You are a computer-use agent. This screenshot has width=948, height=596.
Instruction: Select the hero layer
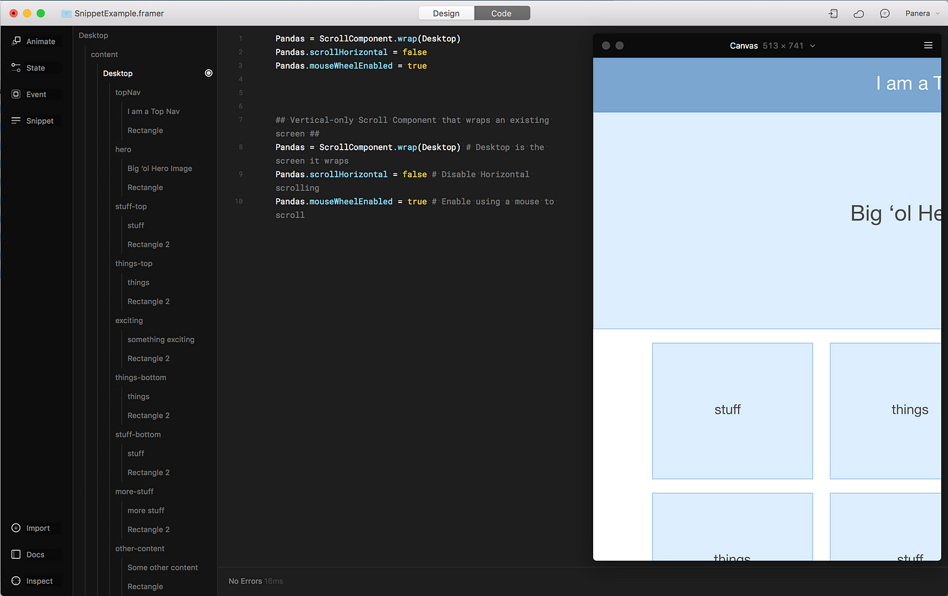pyautogui.click(x=123, y=149)
